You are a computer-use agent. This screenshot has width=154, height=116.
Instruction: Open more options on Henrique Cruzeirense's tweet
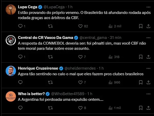[x=148, y=68]
